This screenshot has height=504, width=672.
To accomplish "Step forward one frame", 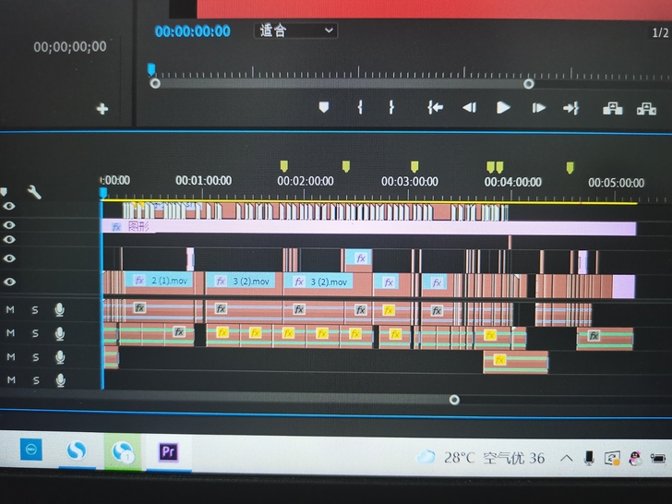I will (x=538, y=108).
